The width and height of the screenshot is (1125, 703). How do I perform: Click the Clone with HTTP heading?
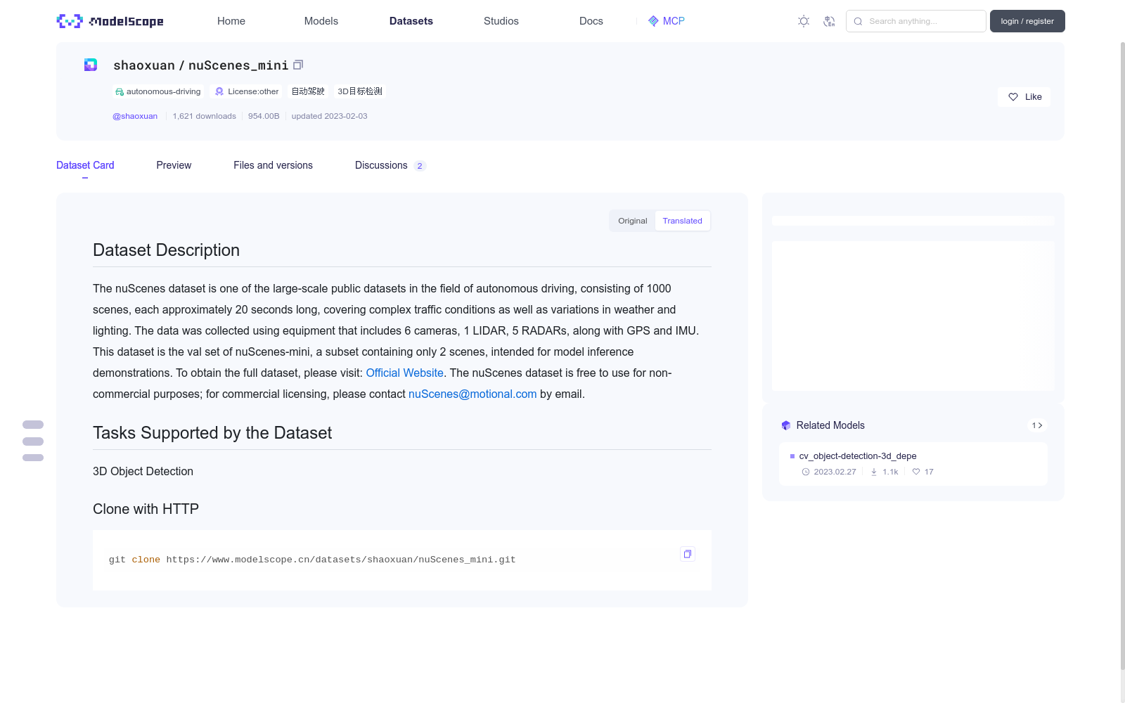[x=146, y=509]
